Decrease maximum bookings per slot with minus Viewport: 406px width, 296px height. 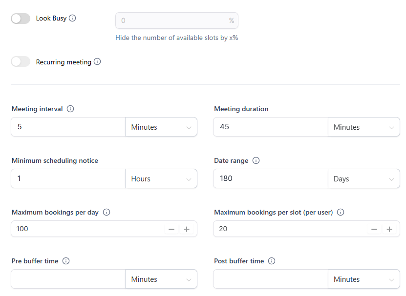374,229
